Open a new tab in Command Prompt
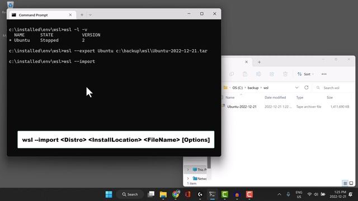Image resolution: width=358 pixels, height=201 pixels. (x=82, y=15)
